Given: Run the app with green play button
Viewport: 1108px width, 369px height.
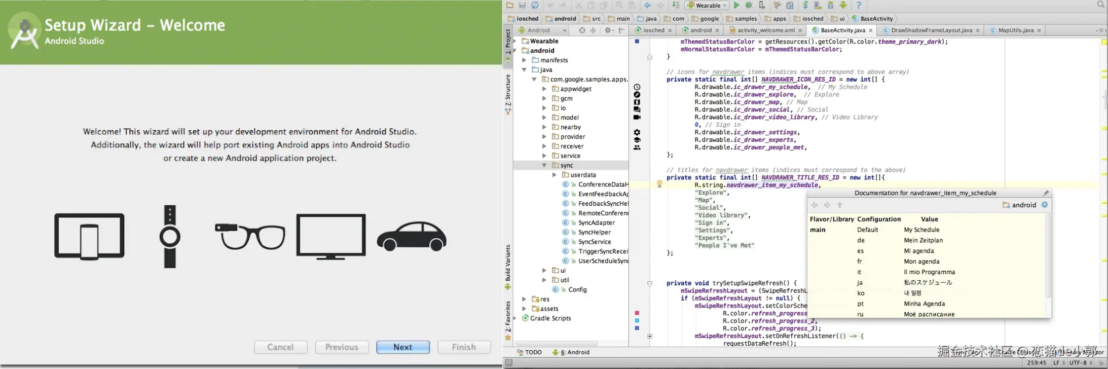Looking at the screenshot, I should pyautogui.click(x=736, y=6).
